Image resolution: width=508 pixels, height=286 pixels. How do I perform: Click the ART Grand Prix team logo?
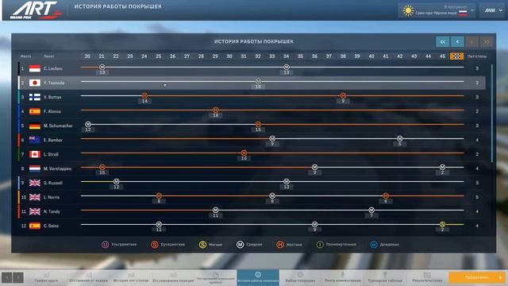pos(35,10)
